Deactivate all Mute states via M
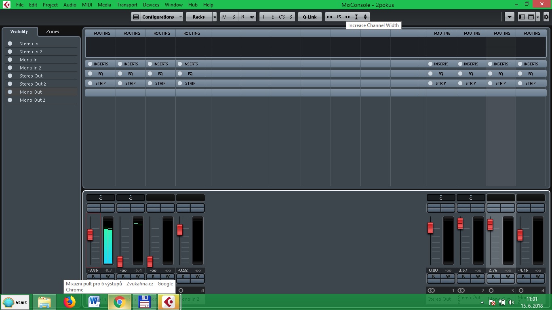 [224, 17]
